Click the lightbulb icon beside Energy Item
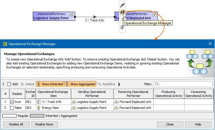 pyautogui.click(x=39, y=108)
